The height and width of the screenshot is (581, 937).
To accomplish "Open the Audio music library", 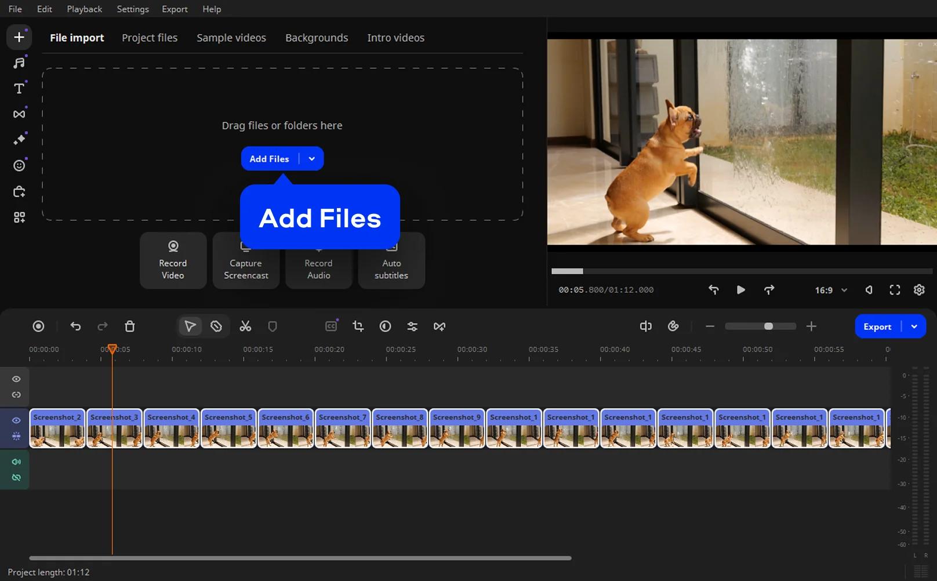I will [19, 63].
